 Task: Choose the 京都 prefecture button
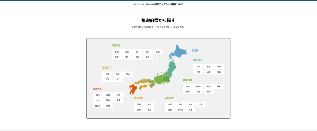[180, 104]
